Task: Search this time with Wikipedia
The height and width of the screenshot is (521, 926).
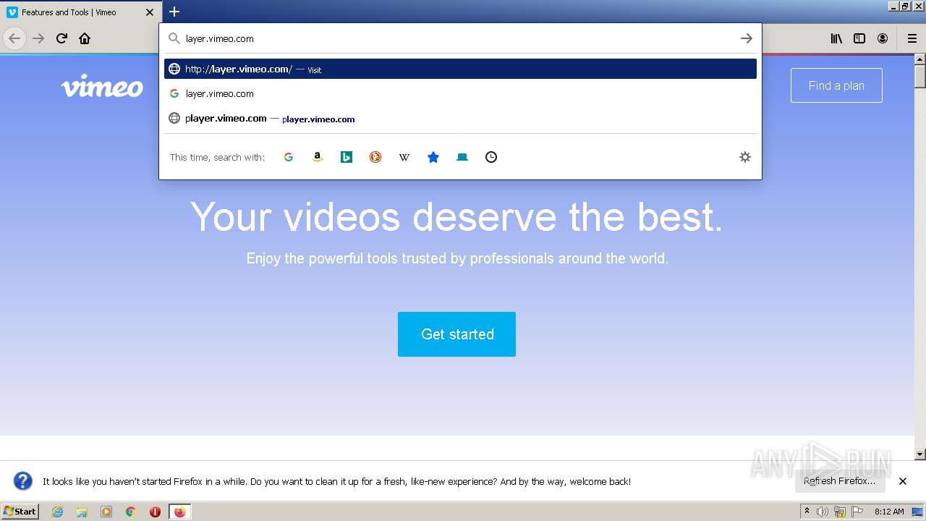Action: point(404,157)
